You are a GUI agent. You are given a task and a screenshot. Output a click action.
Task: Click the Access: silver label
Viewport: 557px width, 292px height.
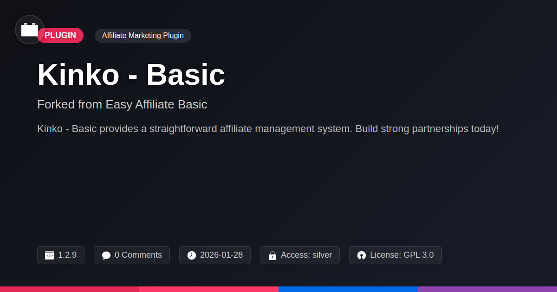[x=306, y=255]
